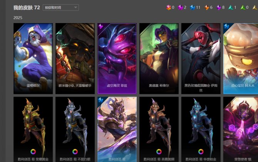Click the blue gem badge on 点心宝贝 阿木木 card

(x=226, y=26)
